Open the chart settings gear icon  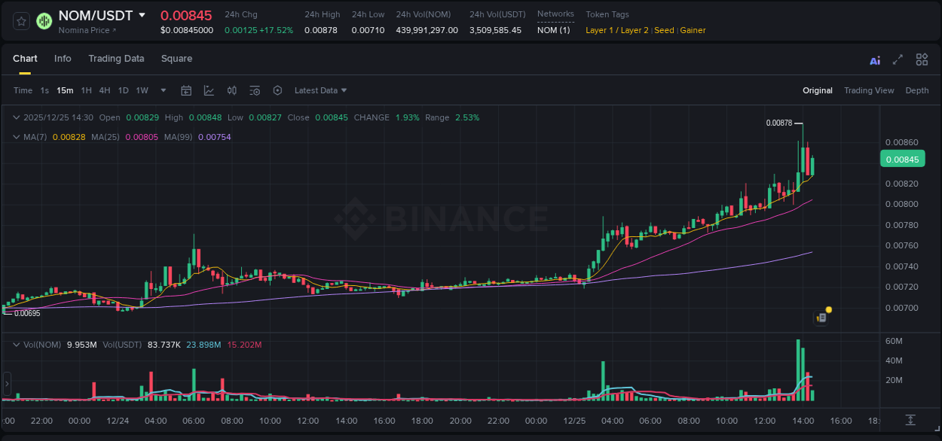pyautogui.click(x=277, y=90)
